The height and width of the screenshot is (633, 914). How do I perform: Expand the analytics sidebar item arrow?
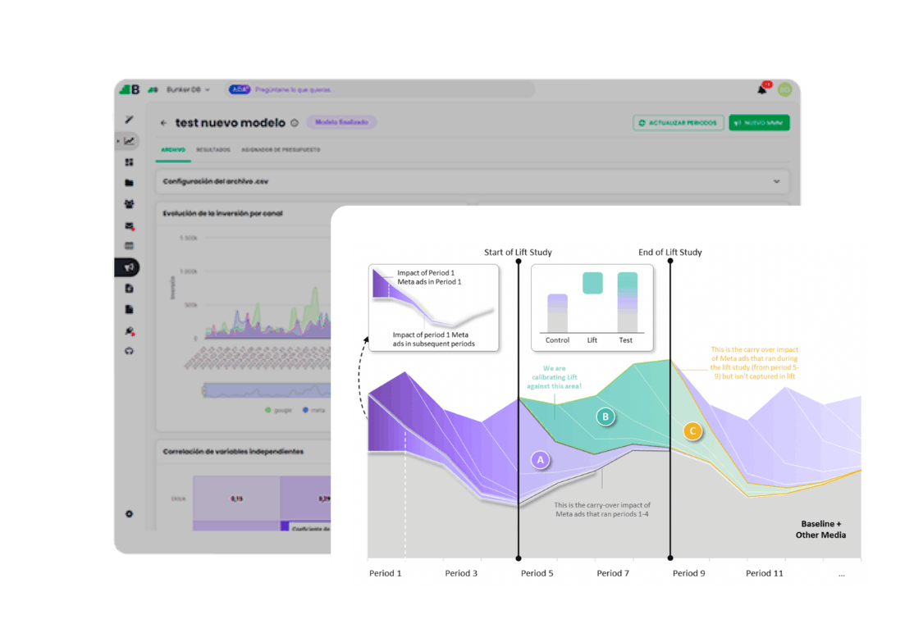pyautogui.click(x=118, y=141)
